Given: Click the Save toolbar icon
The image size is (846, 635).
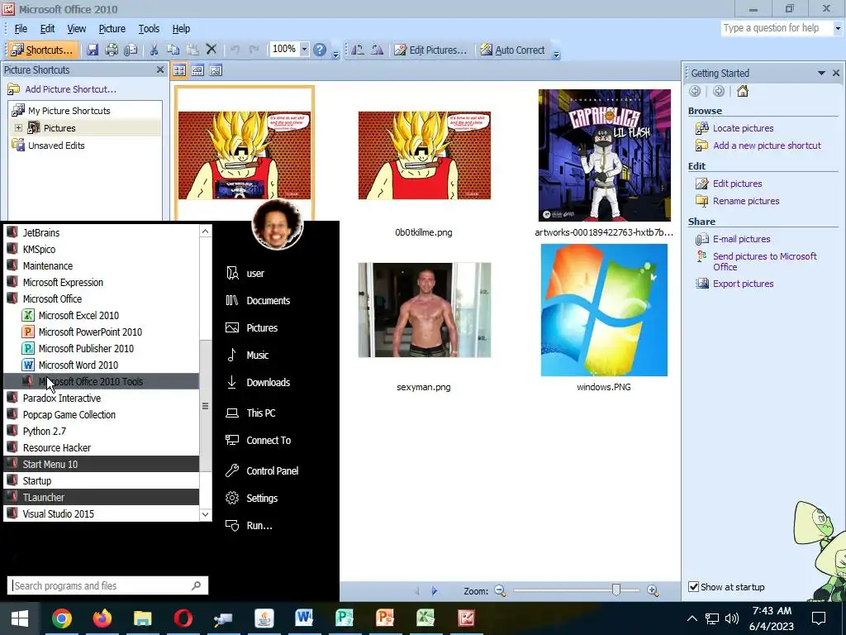Looking at the screenshot, I should pyautogui.click(x=93, y=50).
